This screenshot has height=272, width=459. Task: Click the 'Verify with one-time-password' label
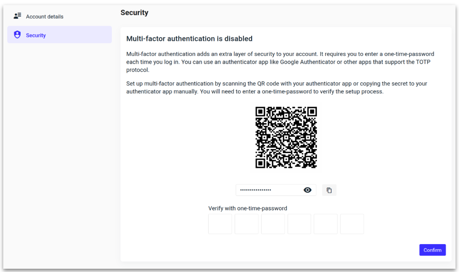[x=247, y=208]
